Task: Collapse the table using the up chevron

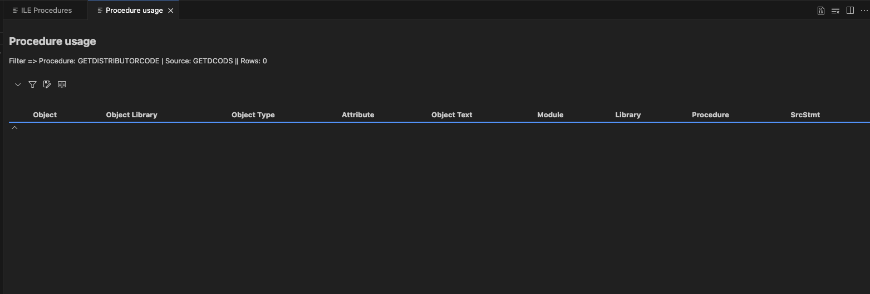Action: (x=15, y=128)
